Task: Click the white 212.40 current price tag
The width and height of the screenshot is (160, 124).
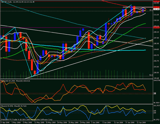Action: point(156,9)
